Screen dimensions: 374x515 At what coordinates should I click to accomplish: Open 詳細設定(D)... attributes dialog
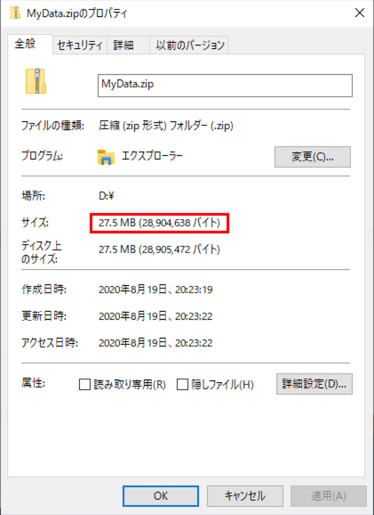(314, 384)
